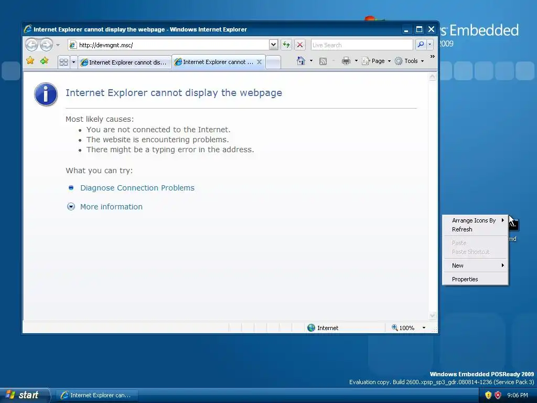This screenshot has width=537, height=403.
Task: Click the Forward navigation arrow
Action: 46,45
